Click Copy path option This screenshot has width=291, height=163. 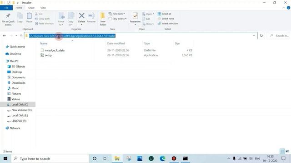click(42, 19)
